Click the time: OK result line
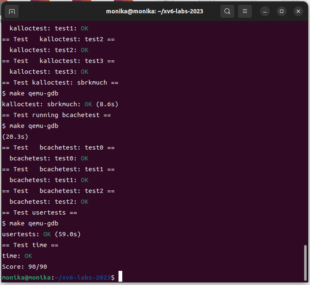 pos(17,256)
